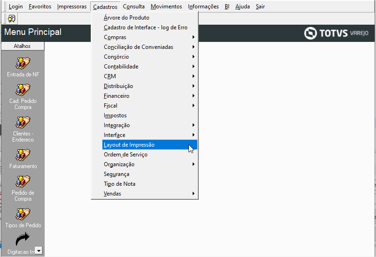
Task: Click the Menu Principal title text
Action: pyautogui.click(x=33, y=32)
